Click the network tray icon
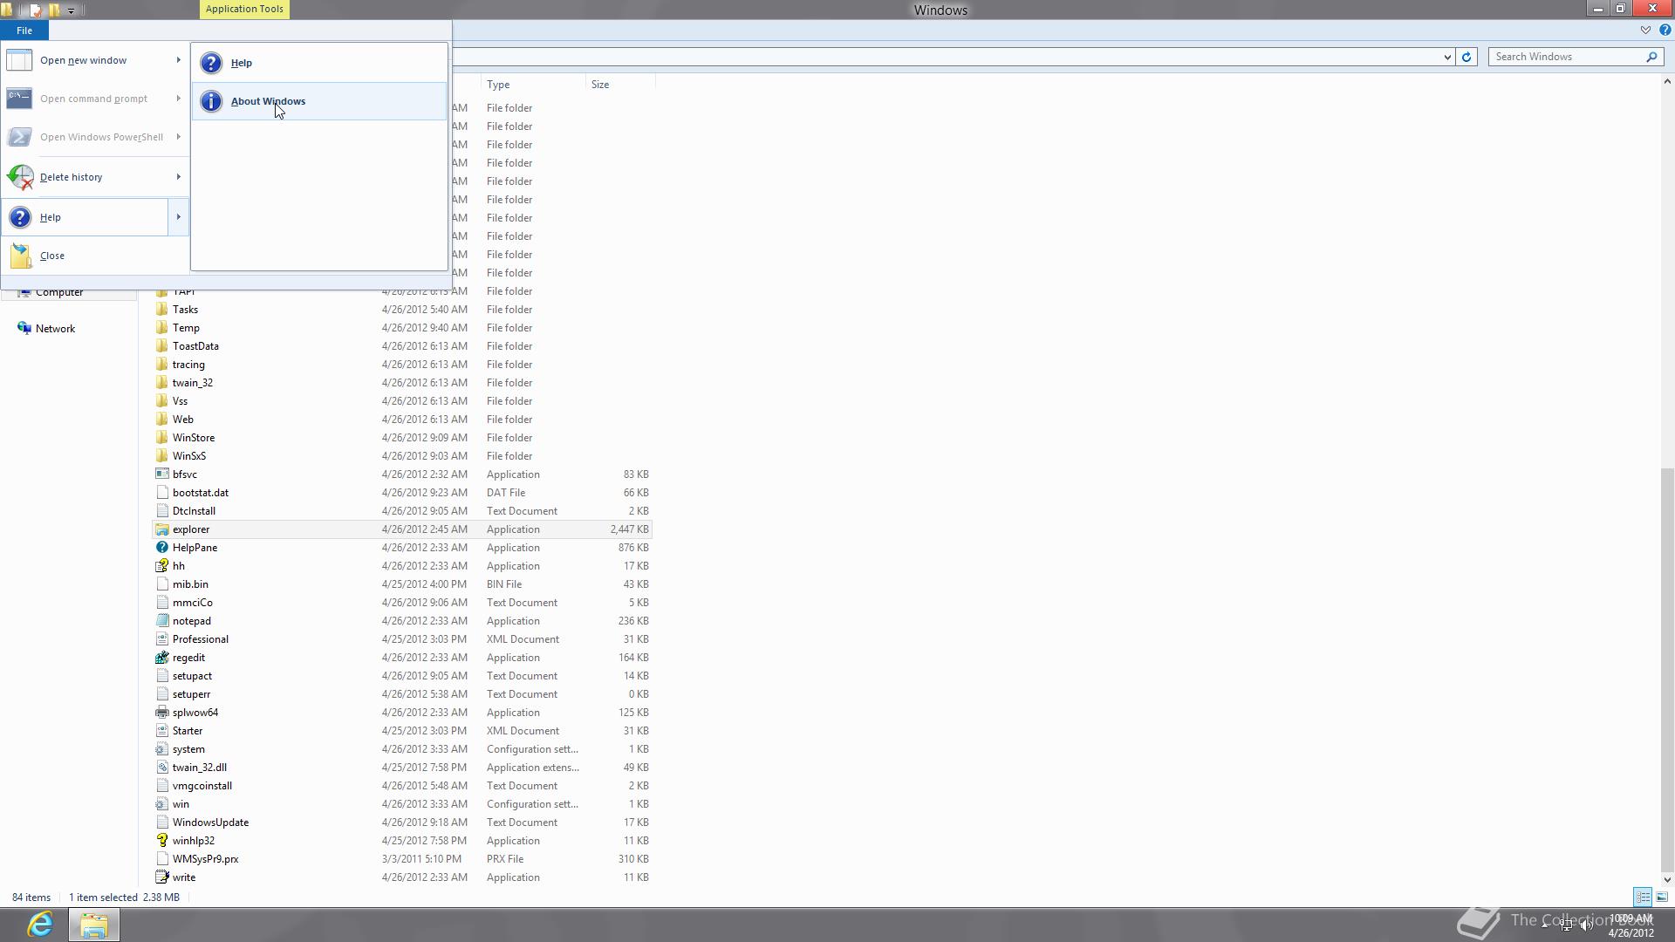Image resolution: width=1675 pixels, height=942 pixels. coord(1566,925)
